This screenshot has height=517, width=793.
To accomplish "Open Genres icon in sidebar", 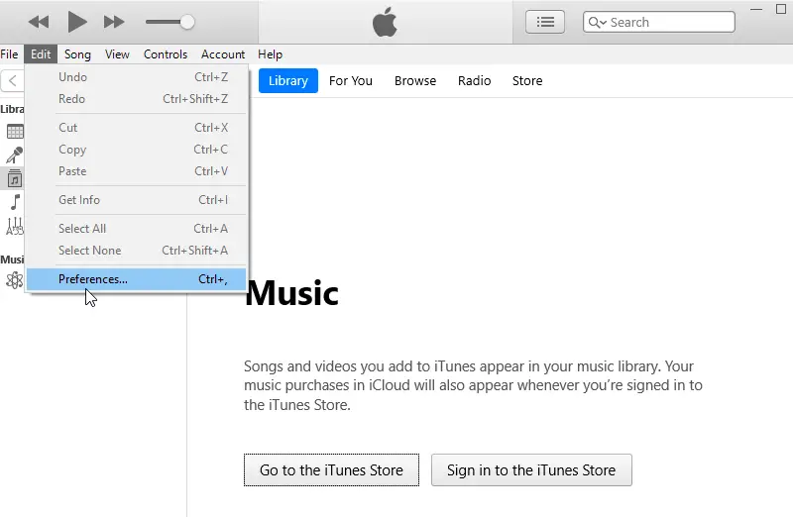I will (15, 226).
